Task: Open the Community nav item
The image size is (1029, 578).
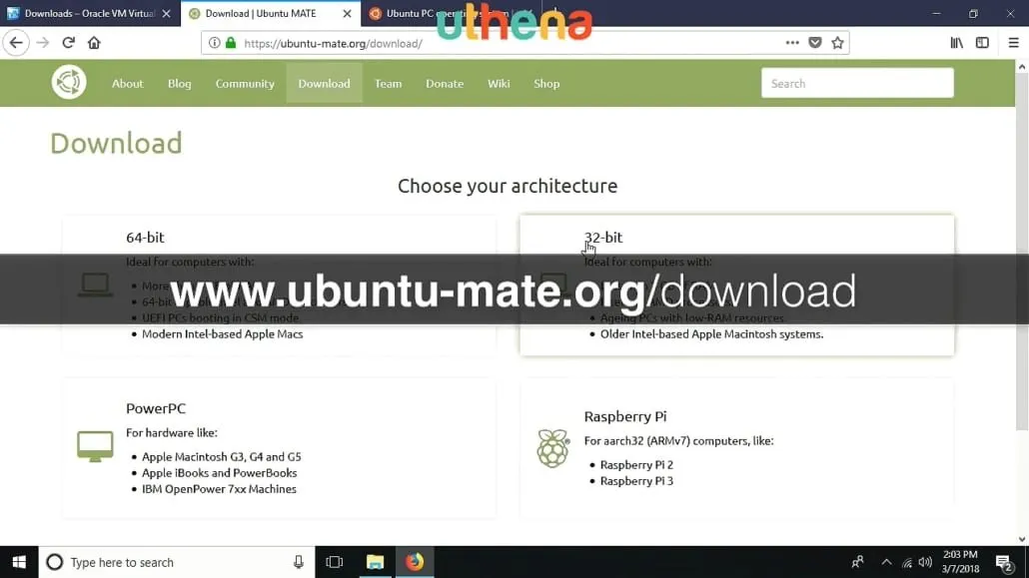Action: pyautogui.click(x=245, y=83)
